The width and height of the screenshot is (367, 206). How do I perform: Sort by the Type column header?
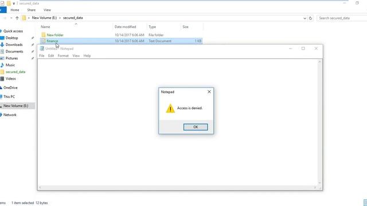coord(152,27)
